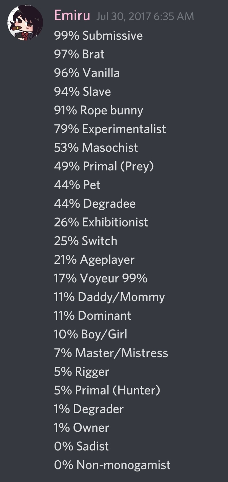Click the "53% Masochist" text
The height and width of the screenshot is (482, 228).
tap(96, 148)
